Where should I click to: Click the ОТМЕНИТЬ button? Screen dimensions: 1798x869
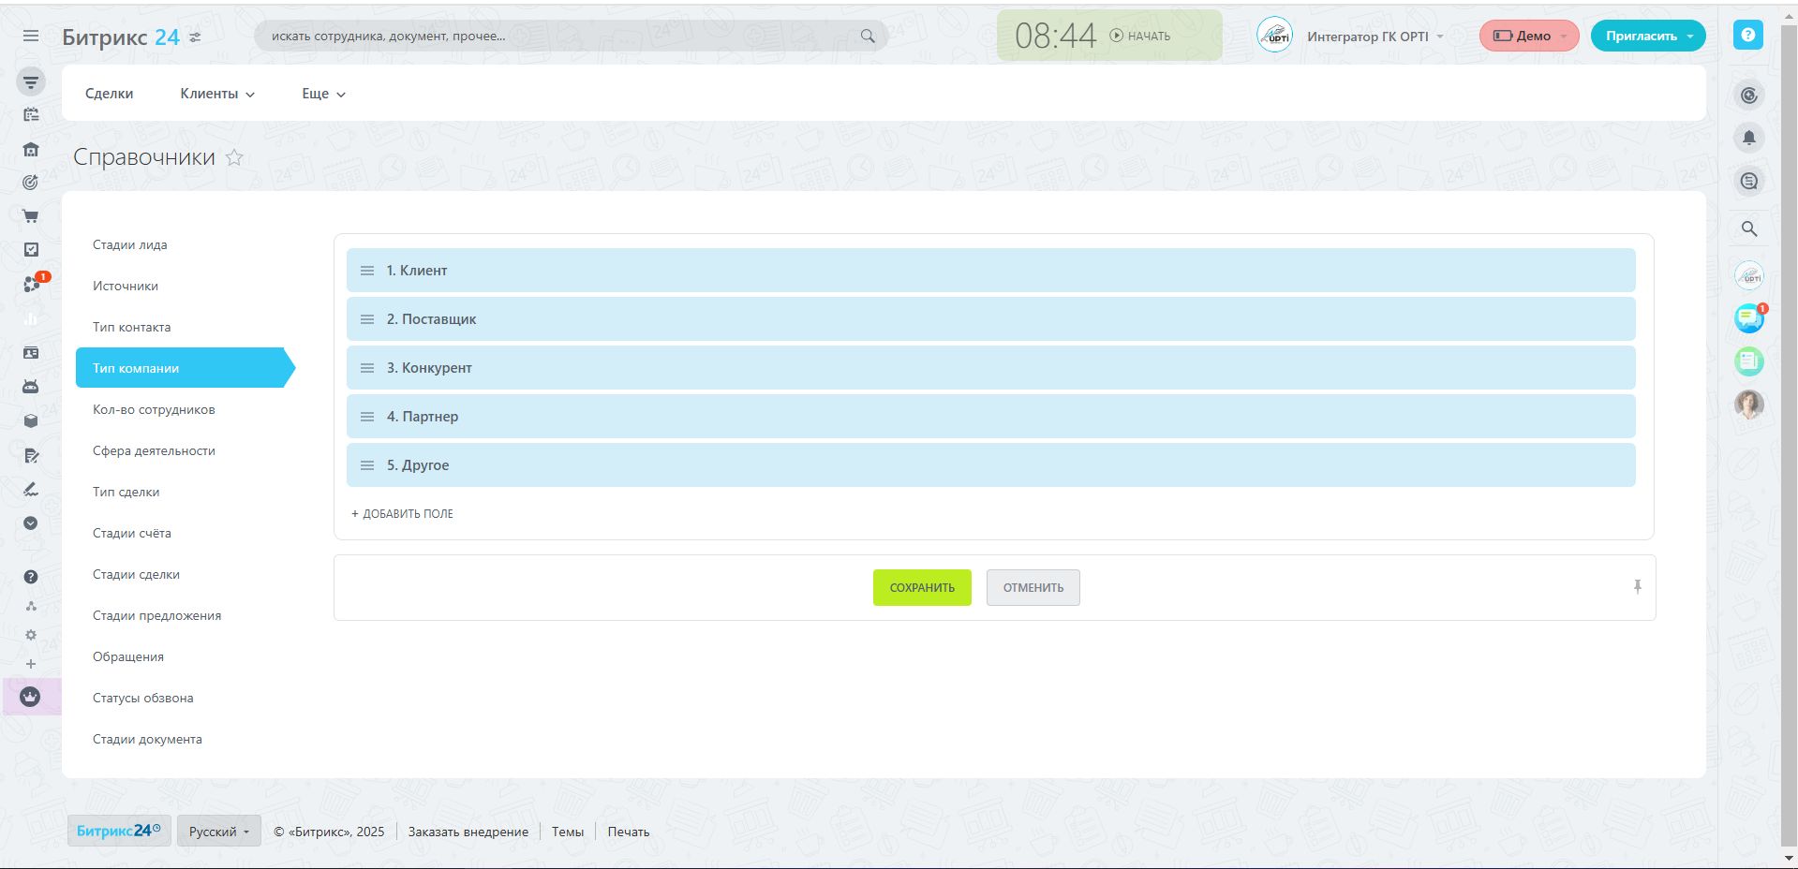click(1033, 587)
